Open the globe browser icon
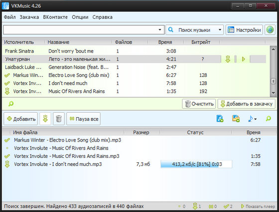Image resolution: width=279 pixels, height=212 pixels. point(270,30)
